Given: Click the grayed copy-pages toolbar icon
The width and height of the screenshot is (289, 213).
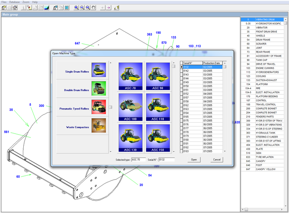Looking at the screenshot, I should [x=61, y=8].
